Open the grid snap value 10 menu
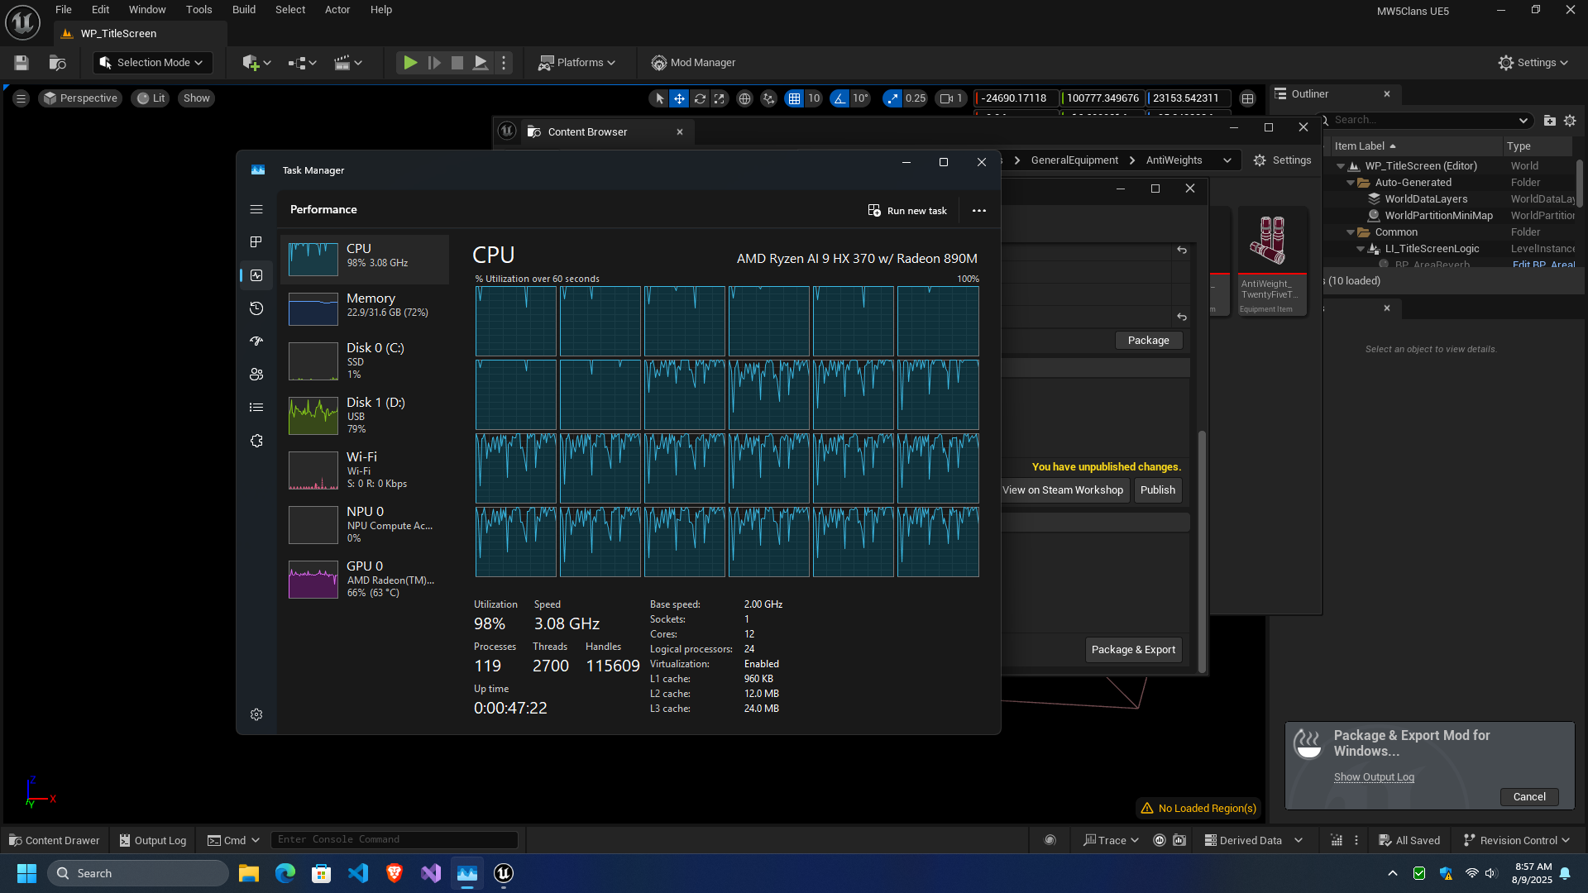The height and width of the screenshot is (893, 1588). 814,98
